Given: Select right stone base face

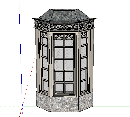Looking at the screenshot, I should pyautogui.click(x=86, y=102).
